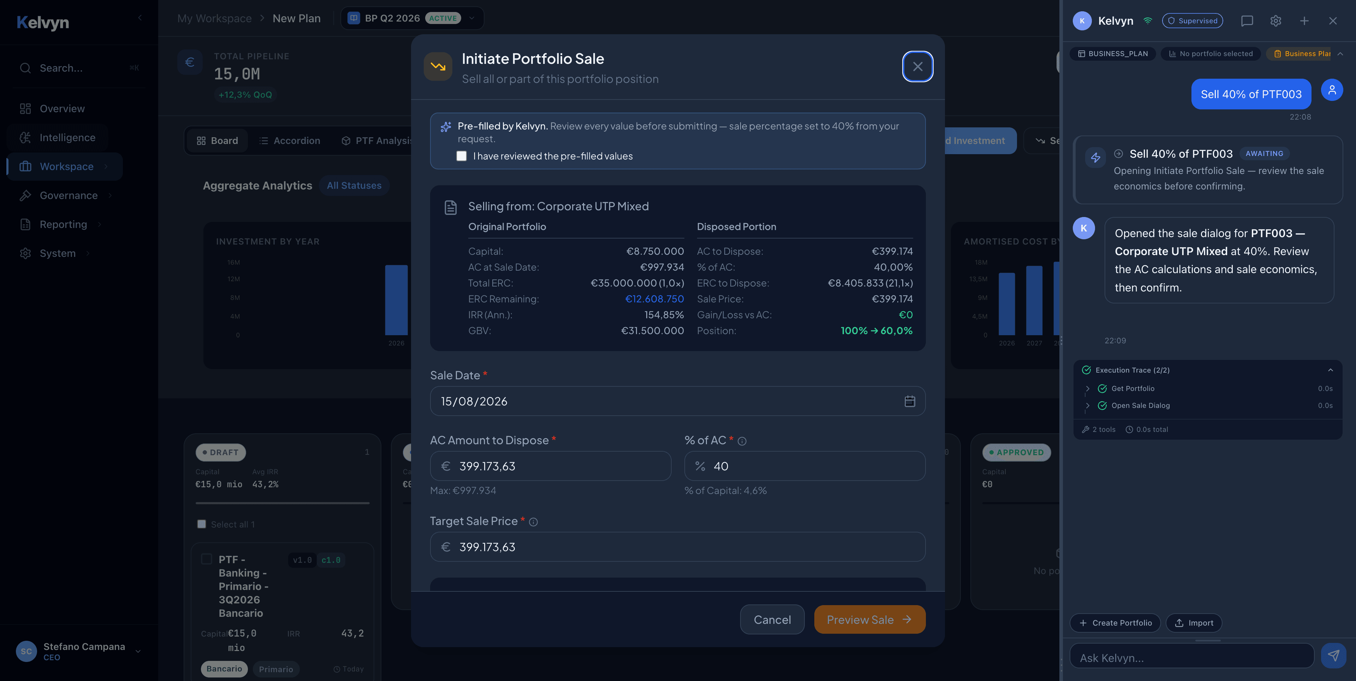1356x681 pixels.
Task: Click the connection status wifi icon
Action: [x=1148, y=21]
